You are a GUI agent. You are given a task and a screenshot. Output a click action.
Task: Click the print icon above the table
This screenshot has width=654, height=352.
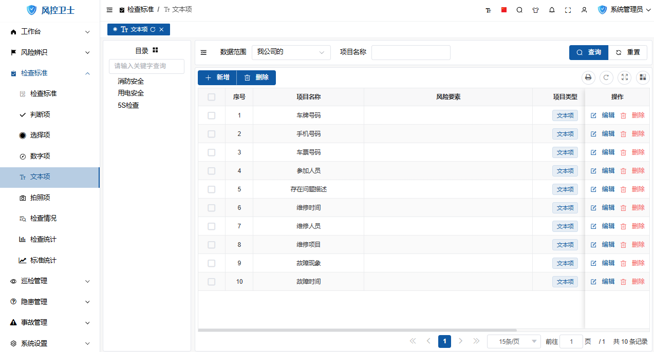pyautogui.click(x=588, y=77)
